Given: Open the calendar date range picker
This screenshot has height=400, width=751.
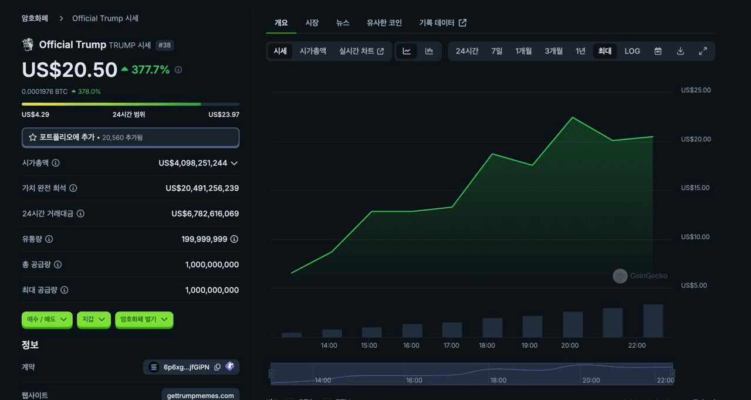Looking at the screenshot, I should [658, 51].
